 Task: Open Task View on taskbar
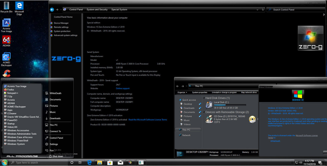click(80, 162)
